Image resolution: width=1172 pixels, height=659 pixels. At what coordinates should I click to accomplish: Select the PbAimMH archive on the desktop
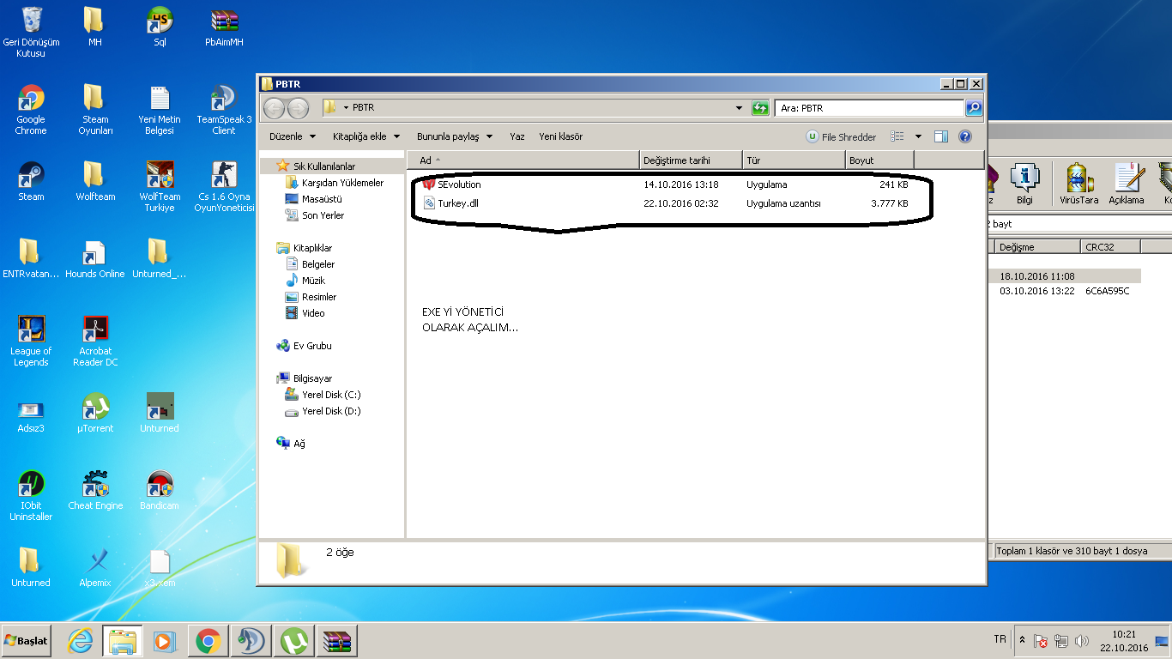pyautogui.click(x=224, y=27)
